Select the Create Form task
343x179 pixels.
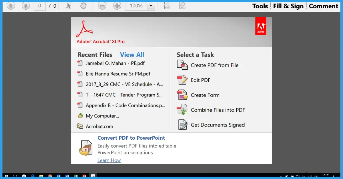[x=205, y=95]
